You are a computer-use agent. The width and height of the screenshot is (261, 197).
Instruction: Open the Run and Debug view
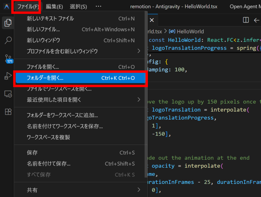tap(8, 76)
